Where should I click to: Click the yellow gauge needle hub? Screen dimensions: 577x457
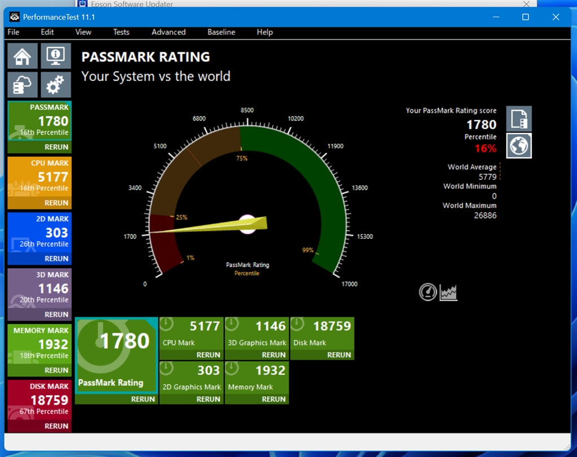(x=248, y=224)
